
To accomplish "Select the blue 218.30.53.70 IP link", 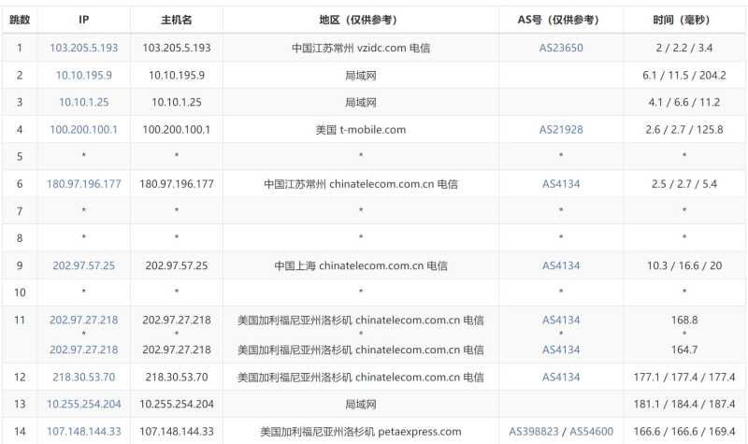I will click(x=84, y=378).
